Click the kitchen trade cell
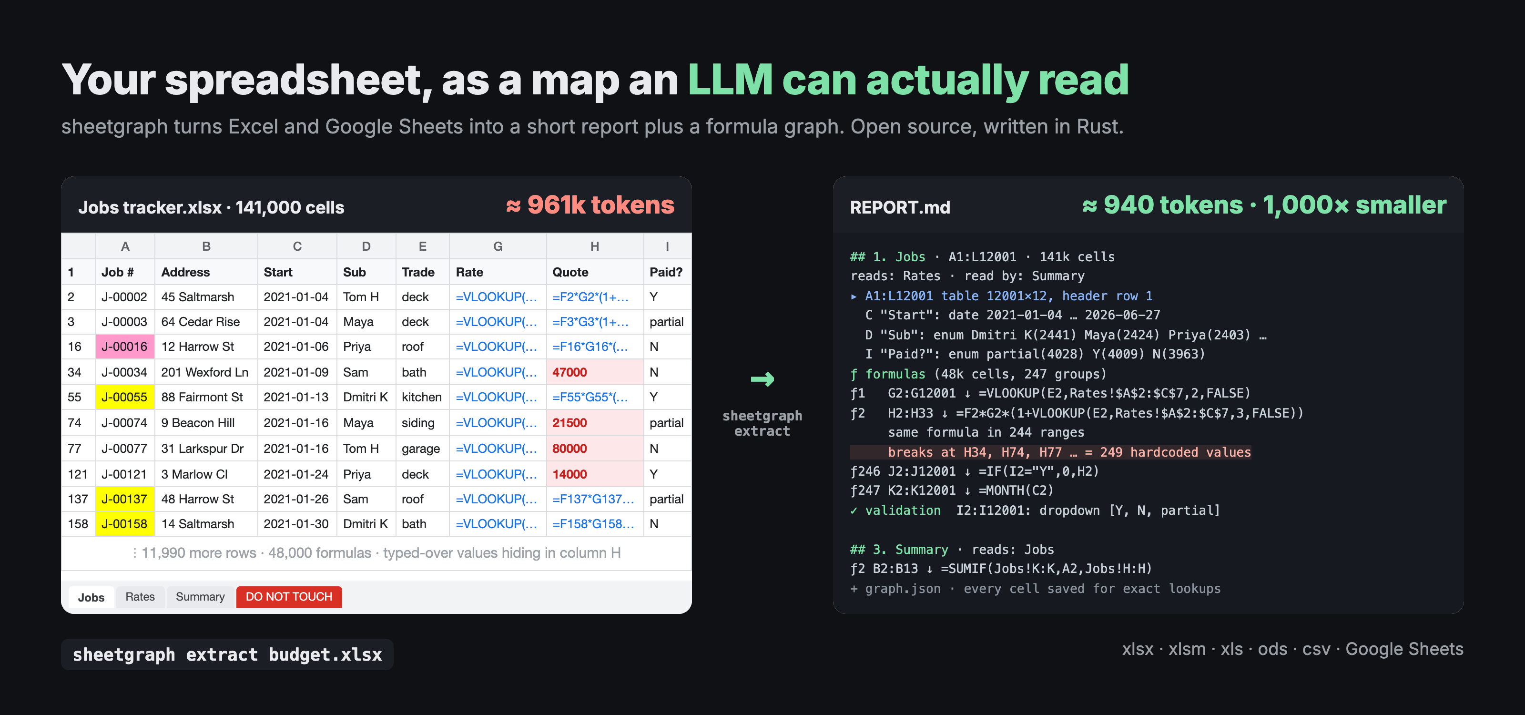 tap(422, 397)
